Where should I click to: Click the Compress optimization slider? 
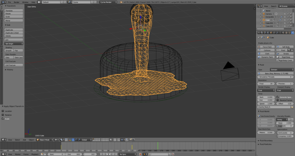[x=285, y=136]
